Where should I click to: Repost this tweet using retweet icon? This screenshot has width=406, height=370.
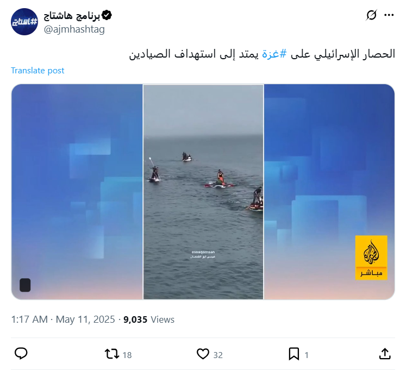111,354
